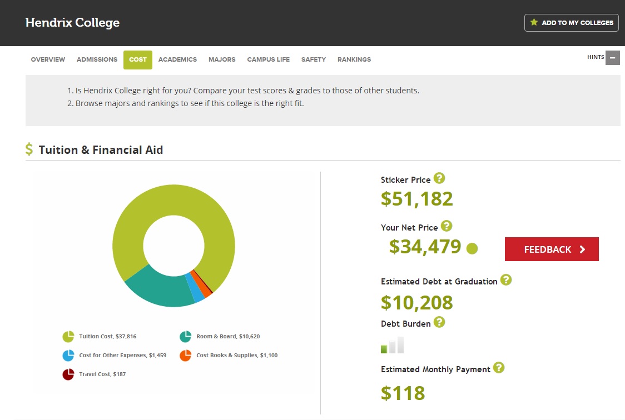View the Rankings tab
The height and width of the screenshot is (420, 625).
pos(354,59)
